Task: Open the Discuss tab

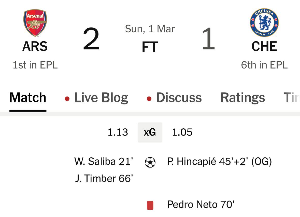Action: (x=179, y=98)
